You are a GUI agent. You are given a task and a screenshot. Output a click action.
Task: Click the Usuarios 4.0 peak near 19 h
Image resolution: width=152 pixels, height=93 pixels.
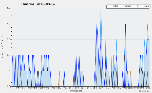tap(126, 24)
